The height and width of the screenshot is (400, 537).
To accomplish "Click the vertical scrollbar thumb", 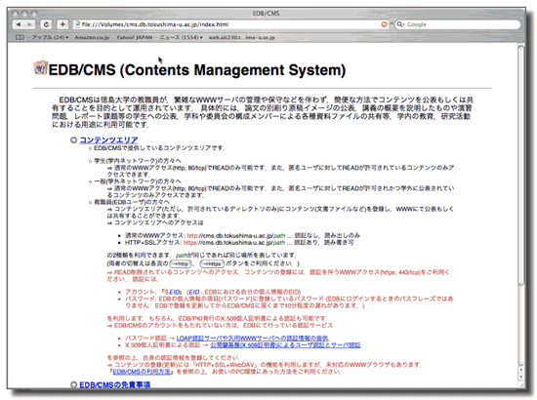I will coord(521,165).
